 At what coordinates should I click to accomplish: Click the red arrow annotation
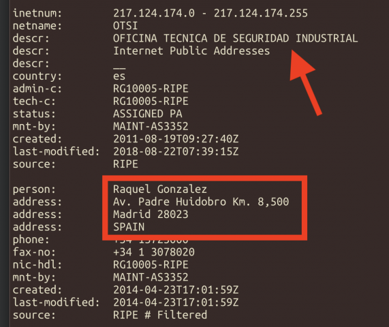[x=305, y=82]
